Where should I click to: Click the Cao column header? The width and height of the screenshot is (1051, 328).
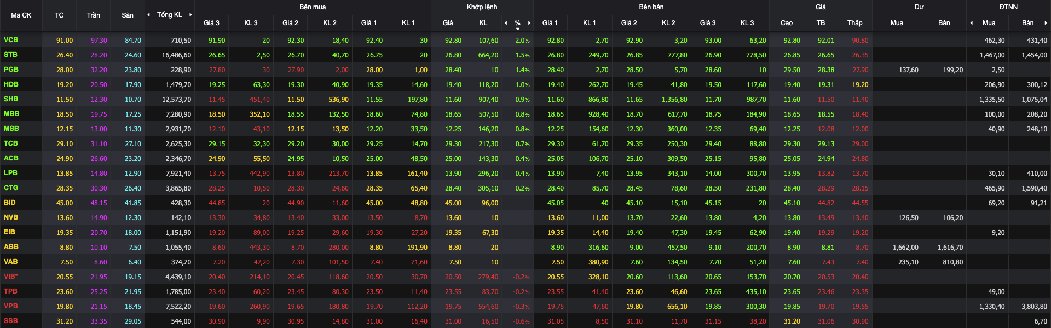[787, 23]
